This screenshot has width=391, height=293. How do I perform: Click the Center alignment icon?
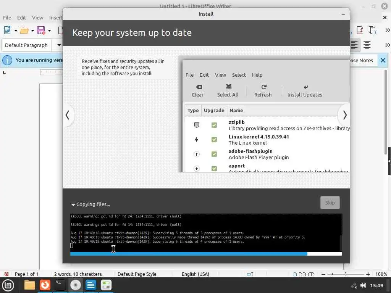(367, 45)
